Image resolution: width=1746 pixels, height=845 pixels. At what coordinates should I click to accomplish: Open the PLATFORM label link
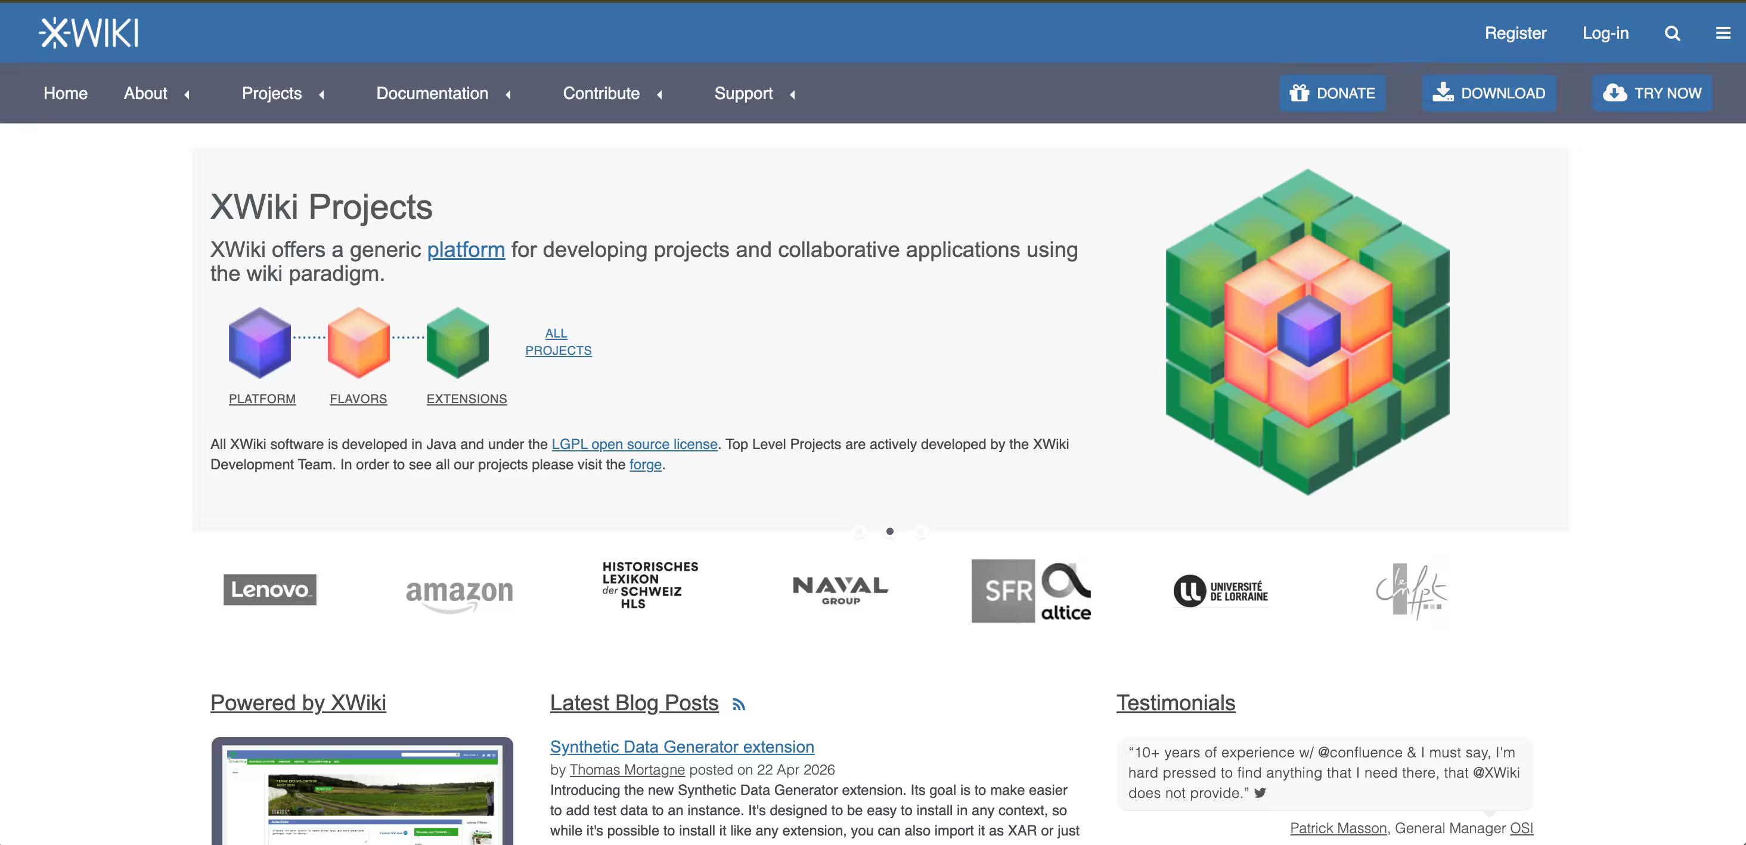tap(262, 399)
